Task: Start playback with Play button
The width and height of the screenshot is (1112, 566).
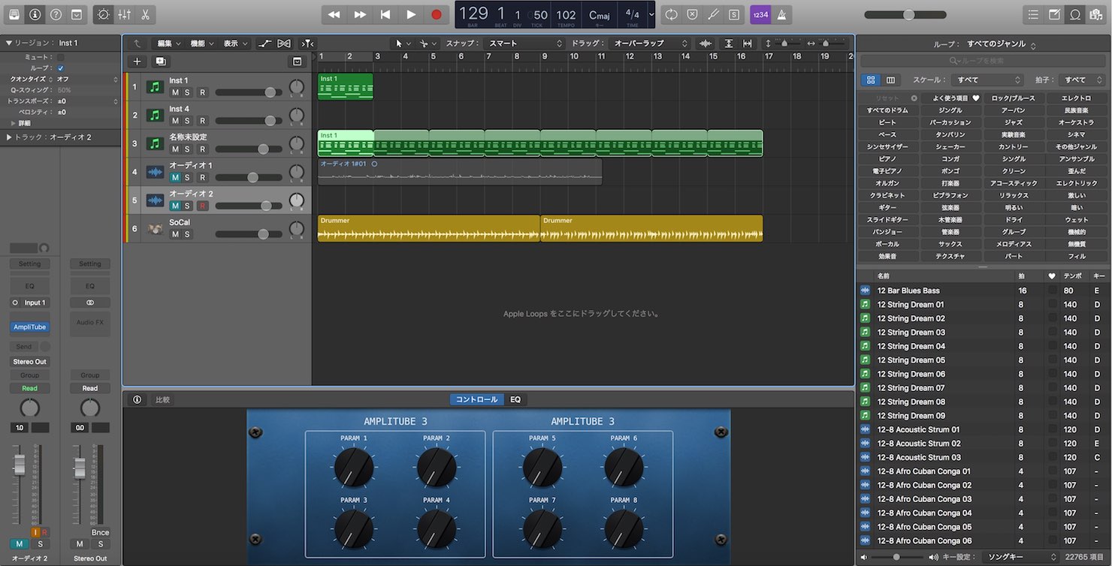Action: click(411, 14)
